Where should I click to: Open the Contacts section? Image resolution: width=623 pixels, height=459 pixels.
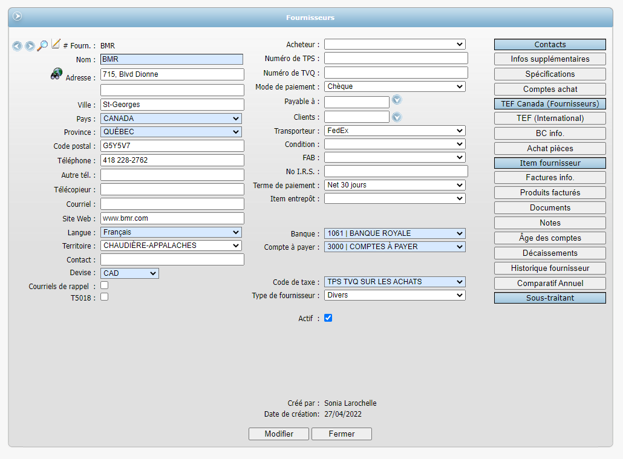pos(550,45)
